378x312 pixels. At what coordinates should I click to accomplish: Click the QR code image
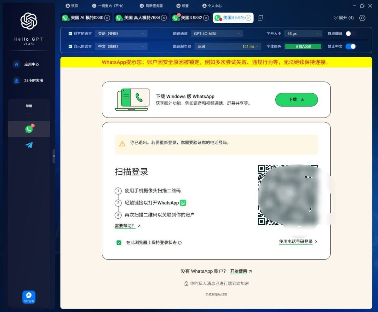click(x=288, y=195)
